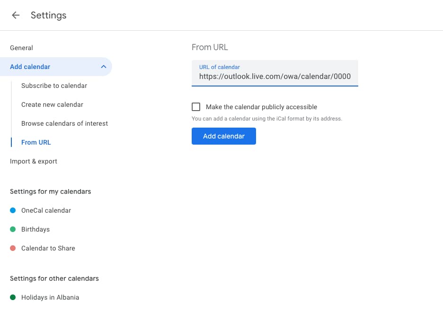Viewport: 443px width, 328px height.
Task: Open Birthdays calendar settings
Action: point(35,229)
